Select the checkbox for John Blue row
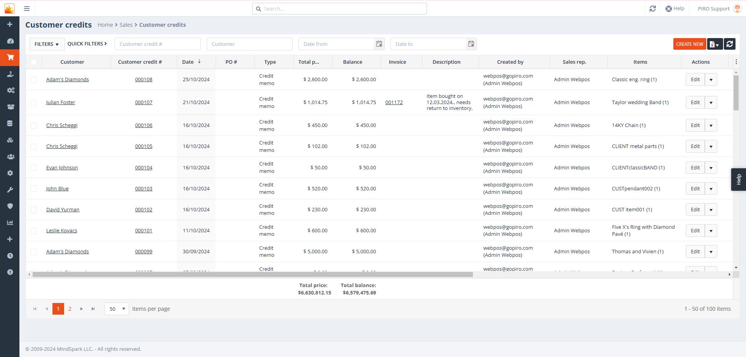 [x=34, y=189]
